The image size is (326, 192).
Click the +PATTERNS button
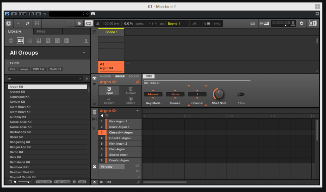tap(62, 182)
